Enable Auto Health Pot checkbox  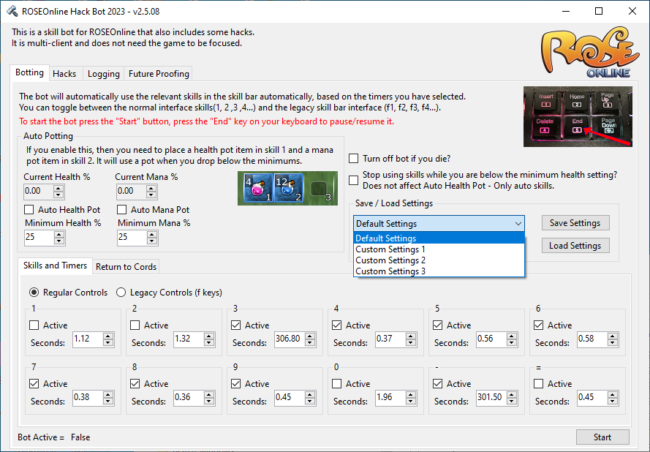click(x=29, y=209)
